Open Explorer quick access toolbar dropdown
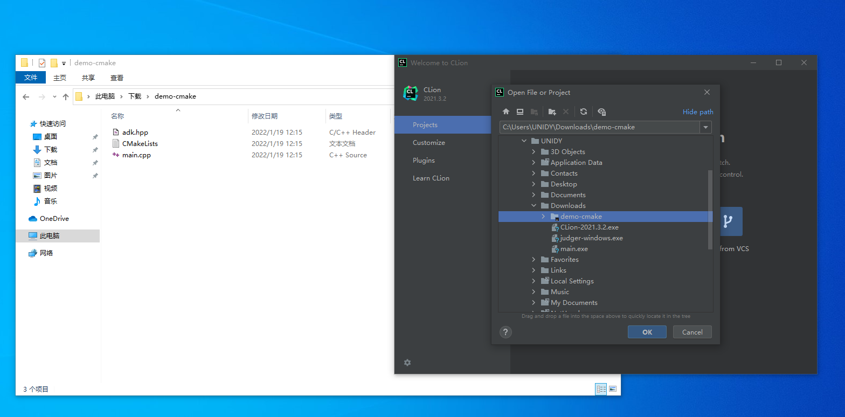Viewport: 845px width, 417px height. (x=64, y=64)
